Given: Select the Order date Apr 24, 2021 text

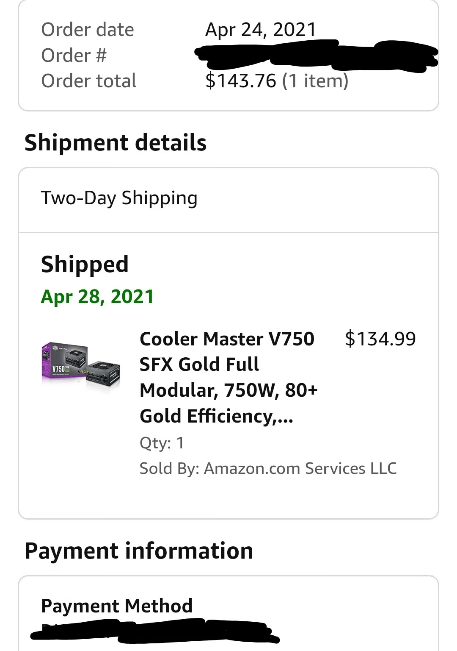Looking at the screenshot, I should tap(260, 29).
